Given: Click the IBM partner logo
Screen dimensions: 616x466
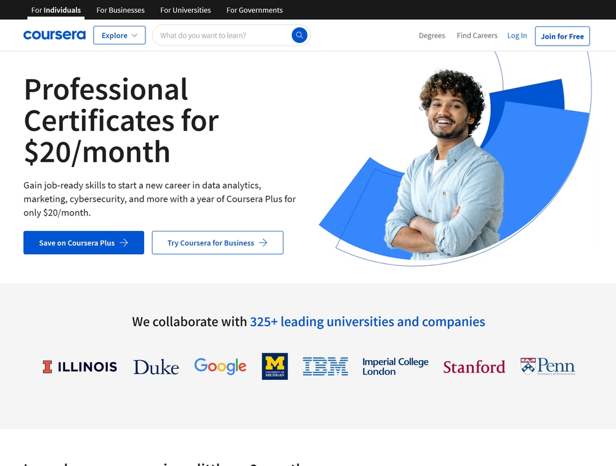Looking at the screenshot, I should click(325, 366).
